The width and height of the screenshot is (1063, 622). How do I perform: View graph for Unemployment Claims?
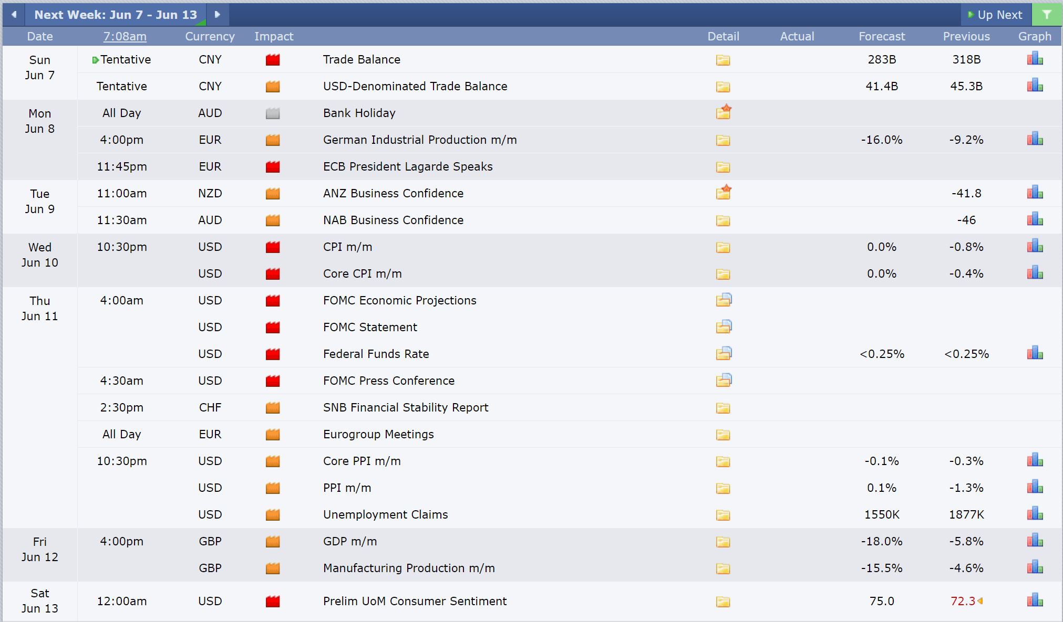click(x=1035, y=513)
